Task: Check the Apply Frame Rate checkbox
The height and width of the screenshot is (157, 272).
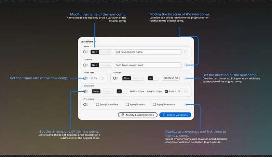Action: coord(98,104)
